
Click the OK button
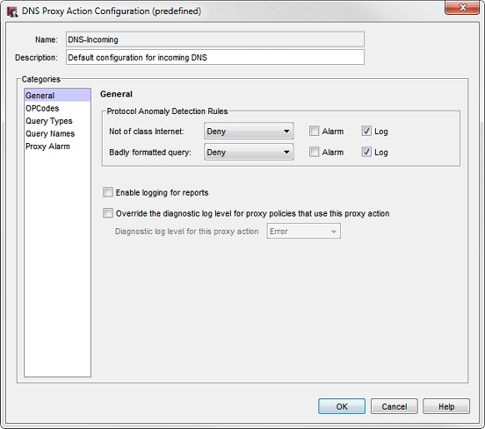[x=342, y=406]
